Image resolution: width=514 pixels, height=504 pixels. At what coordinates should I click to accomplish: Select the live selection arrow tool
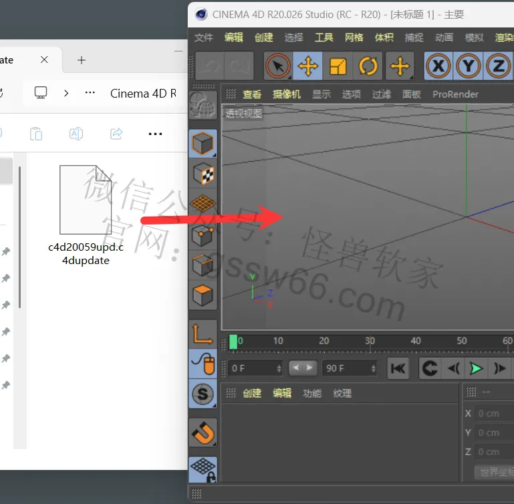click(x=278, y=66)
